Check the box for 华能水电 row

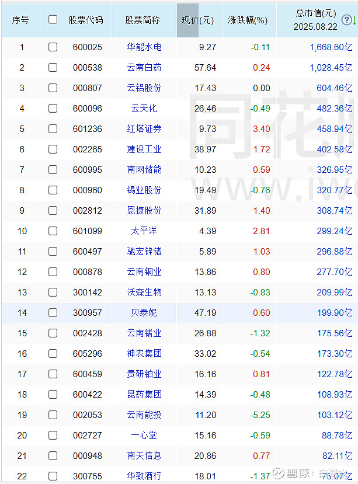tap(53, 47)
